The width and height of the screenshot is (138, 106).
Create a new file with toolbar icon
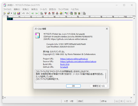coord(4,13)
